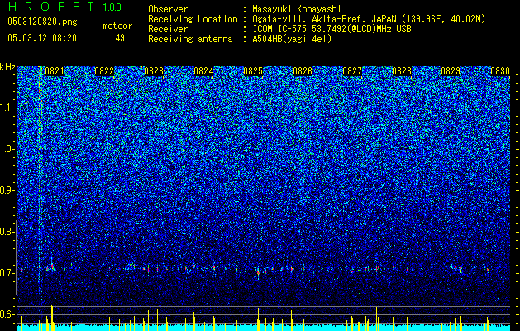
Task: Click the 1.1 kHz axis label
Action: 7,108
